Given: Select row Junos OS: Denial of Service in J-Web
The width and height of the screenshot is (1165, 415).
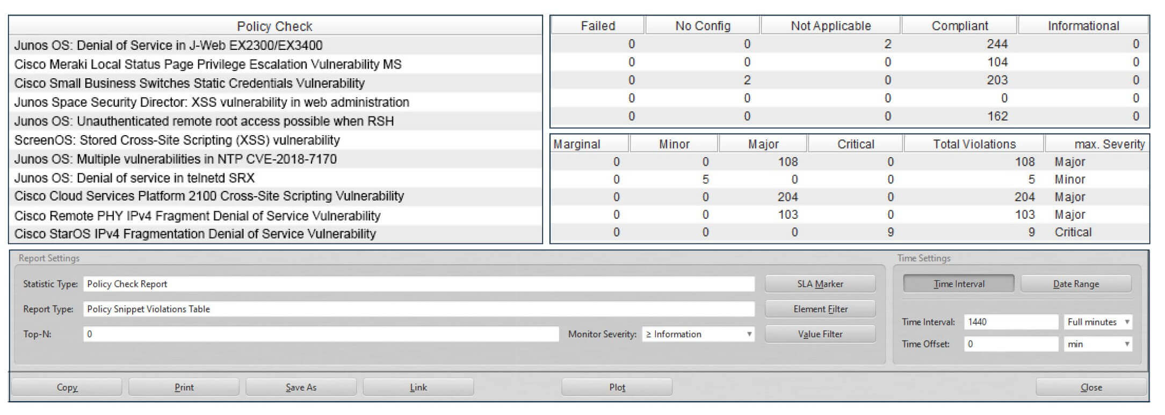Looking at the screenshot, I should [276, 45].
